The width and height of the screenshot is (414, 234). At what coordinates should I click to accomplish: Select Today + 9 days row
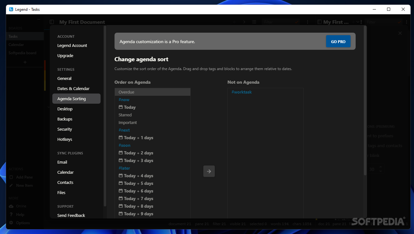pyautogui.click(x=153, y=214)
